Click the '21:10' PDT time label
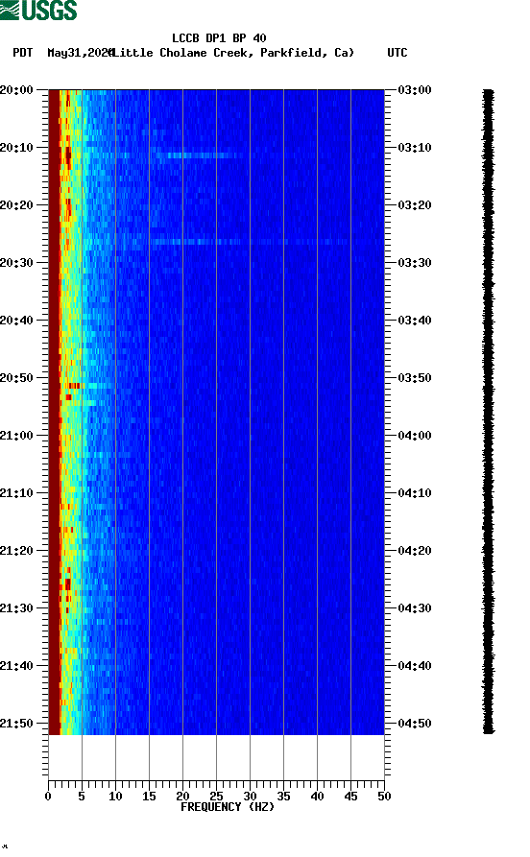This screenshot has width=530, height=857. (x=16, y=493)
